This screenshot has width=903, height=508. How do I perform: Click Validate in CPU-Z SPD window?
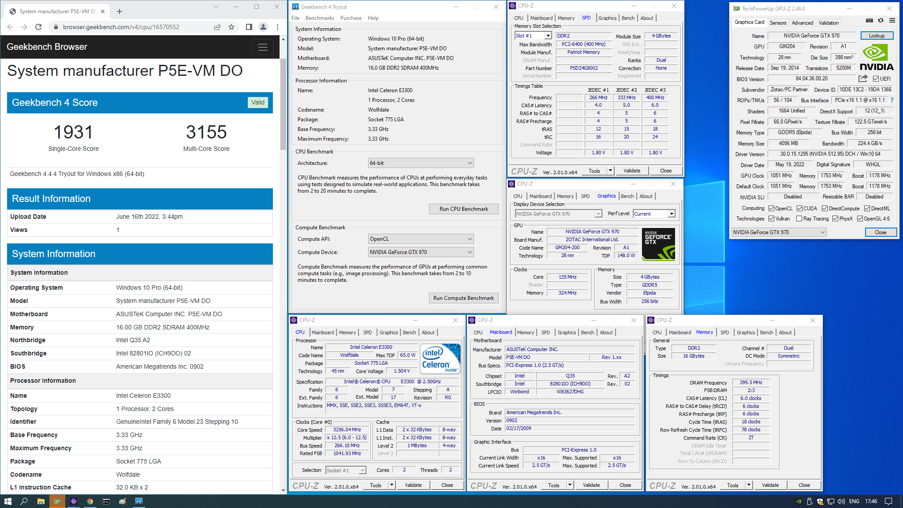(632, 171)
